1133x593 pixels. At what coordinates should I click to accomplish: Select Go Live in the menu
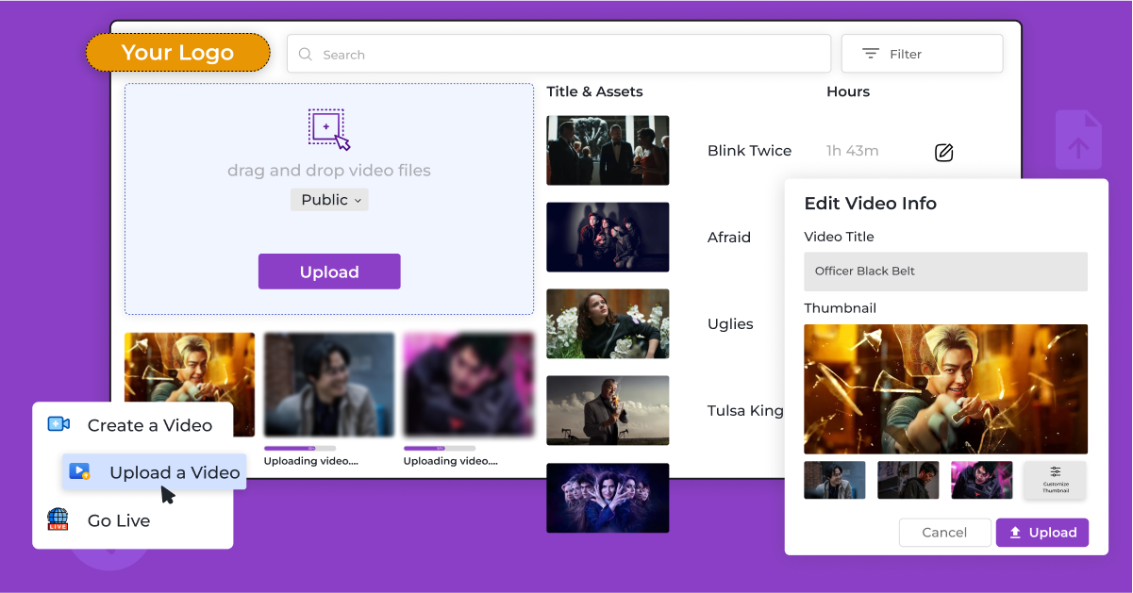(x=117, y=520)
